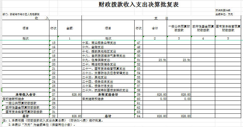This screenshot has height=127, width=243.
Task: Click 828.80 in the 本年收入合计 row
Action: coord(69,95)
